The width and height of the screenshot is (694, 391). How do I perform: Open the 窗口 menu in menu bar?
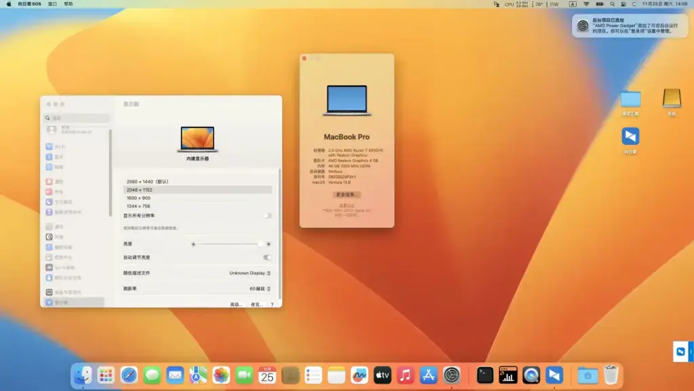52,4
